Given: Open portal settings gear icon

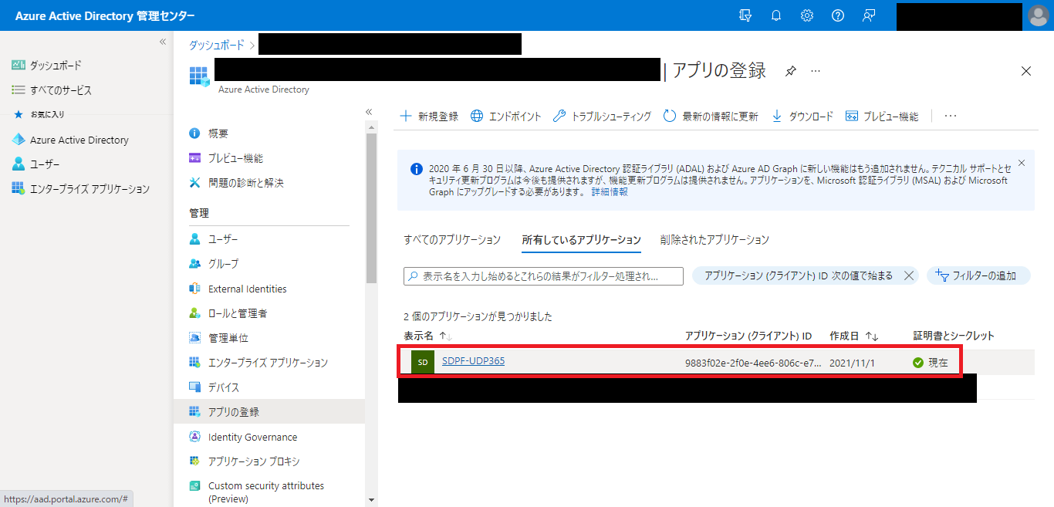Looking at the screenshot, I should pos(807,15).
